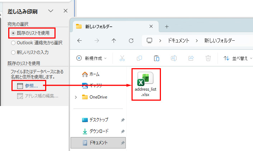Open ダウンロード in the navigation pane
The width and height of the screenshot is (253, 151).
click(98, 131)
